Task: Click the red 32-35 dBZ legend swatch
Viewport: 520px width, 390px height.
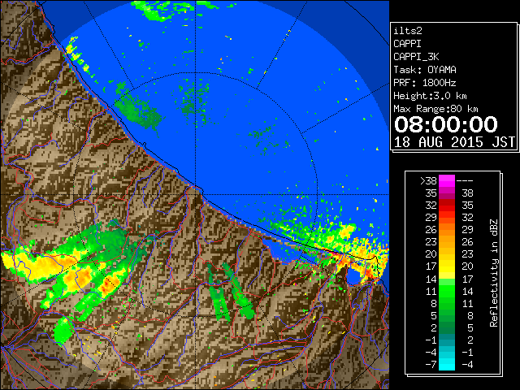Action: coord(447,206)
